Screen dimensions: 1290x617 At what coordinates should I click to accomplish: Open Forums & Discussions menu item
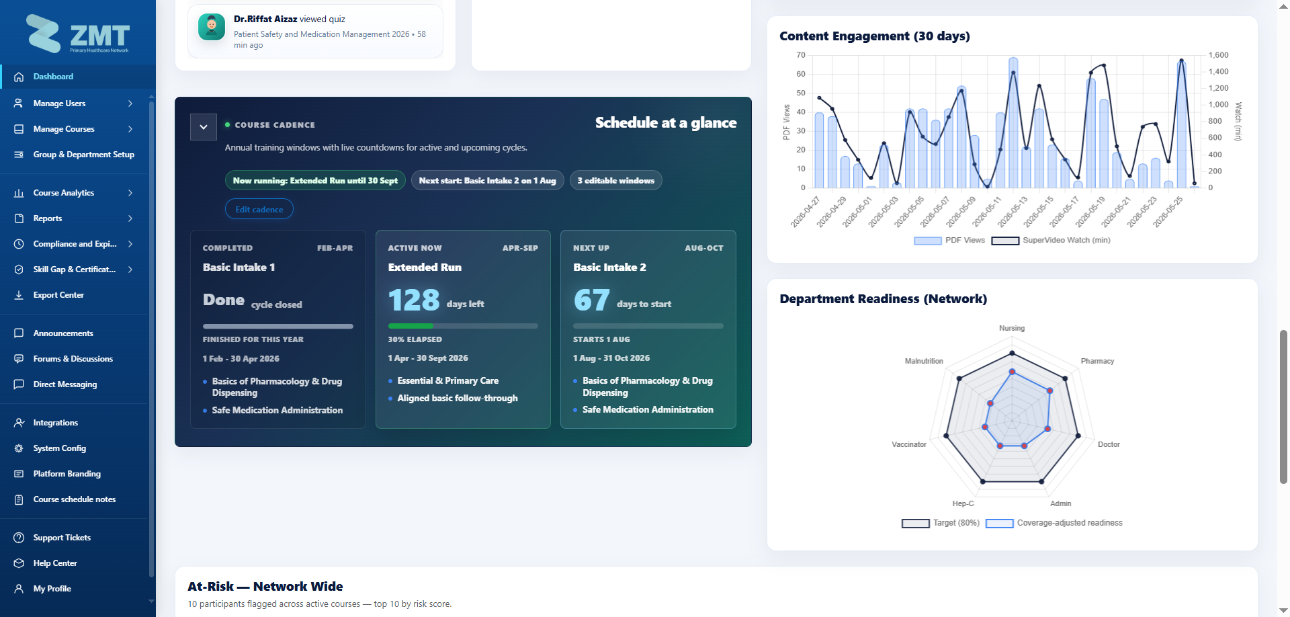[x=74, y=359]
